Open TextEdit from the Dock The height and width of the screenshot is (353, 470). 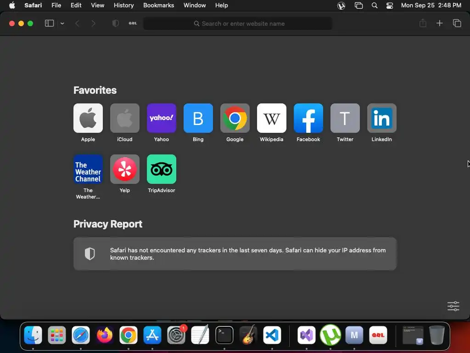pos(200,335)
